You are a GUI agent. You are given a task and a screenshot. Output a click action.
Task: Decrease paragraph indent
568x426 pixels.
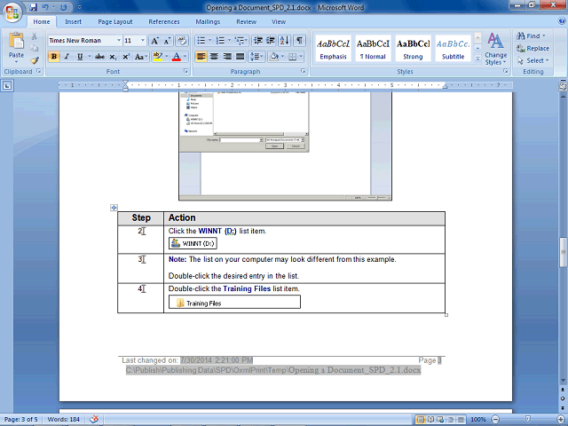tap(257, 40)
